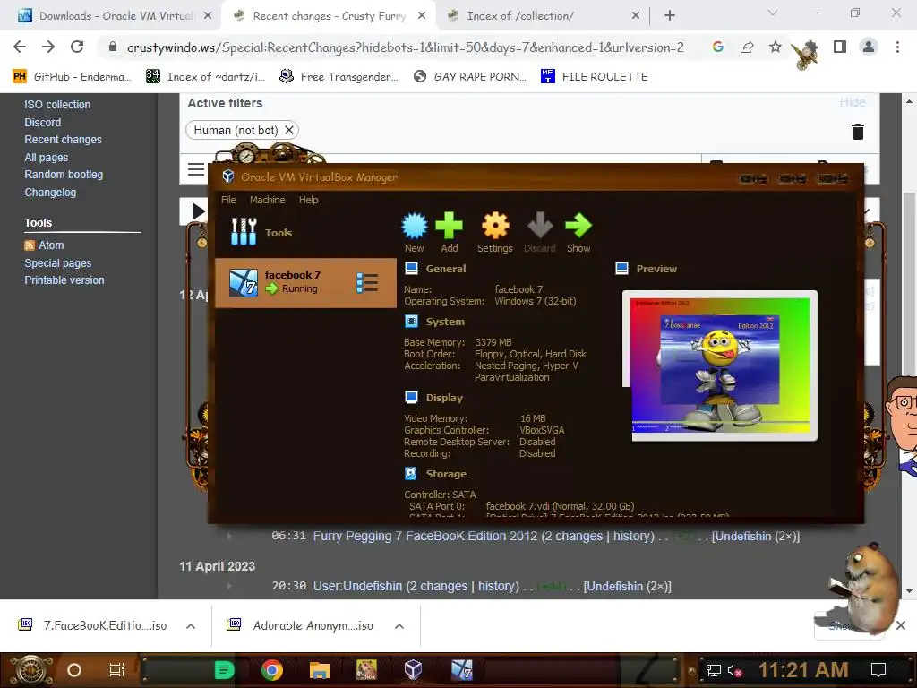917x688 pixels.
Task: Open the filter hamburger menu
Action: 196,169
